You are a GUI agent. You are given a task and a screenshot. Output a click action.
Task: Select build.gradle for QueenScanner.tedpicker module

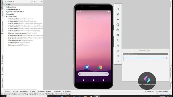click(x=24, y=31)
